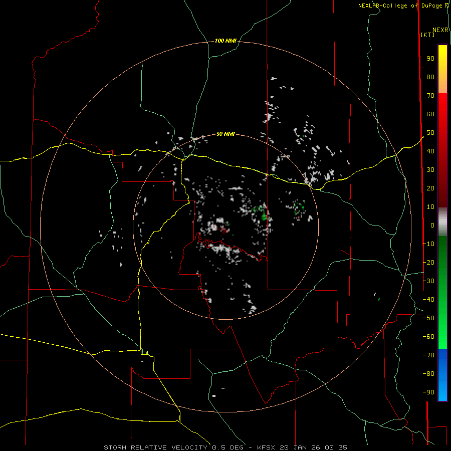Image resolution: width=451 pixels, height=451 pixels.
Task: Click the [KT] units label above the scale
Action: point(428,35)
